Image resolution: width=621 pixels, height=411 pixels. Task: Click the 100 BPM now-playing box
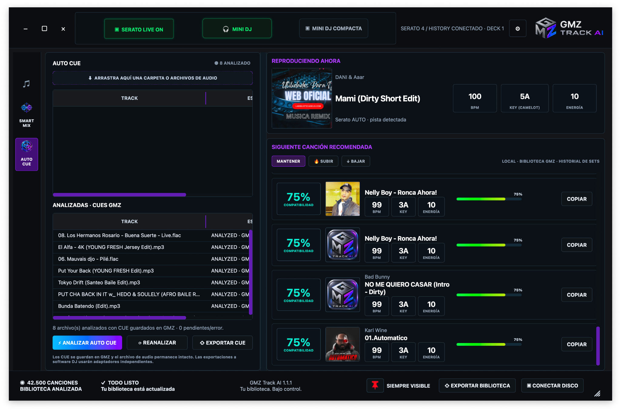click(x=475, y=98)
